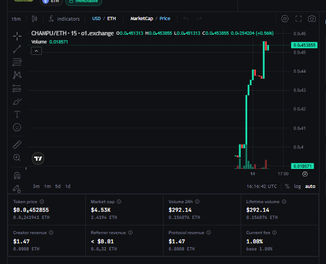Open the candlestick chart type menu
The image size is (326, 264).
point(35,18)
